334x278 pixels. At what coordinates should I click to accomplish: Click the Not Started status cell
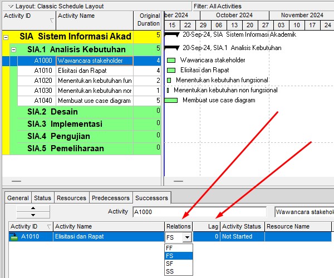pos(242,236)
